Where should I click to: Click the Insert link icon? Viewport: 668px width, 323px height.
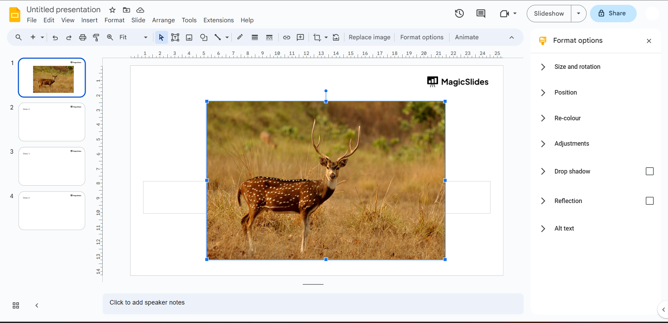click(286, 38)
